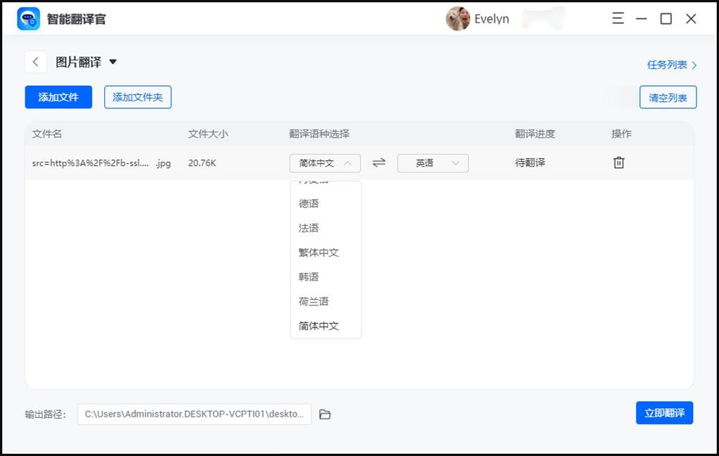This screenshot has width=719, height=456.
Task: Select 德语 from the language list
Action: pyautogui.click(x=309, y=203)
